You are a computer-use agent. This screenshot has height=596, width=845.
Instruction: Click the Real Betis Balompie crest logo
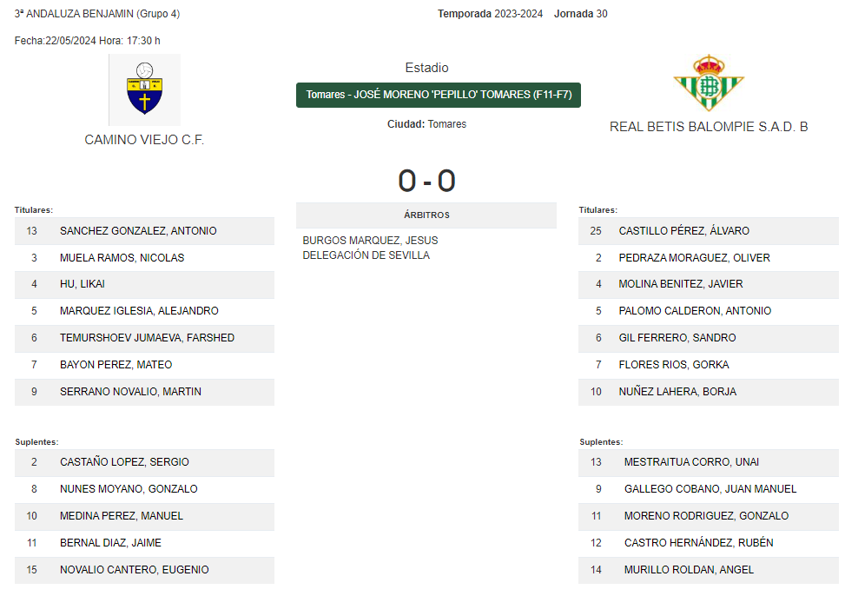[x=709, y=83]
